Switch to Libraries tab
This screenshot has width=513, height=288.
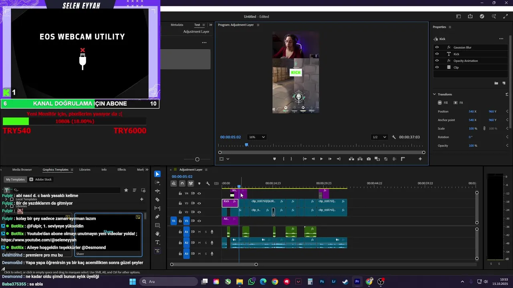click(85, 170)
